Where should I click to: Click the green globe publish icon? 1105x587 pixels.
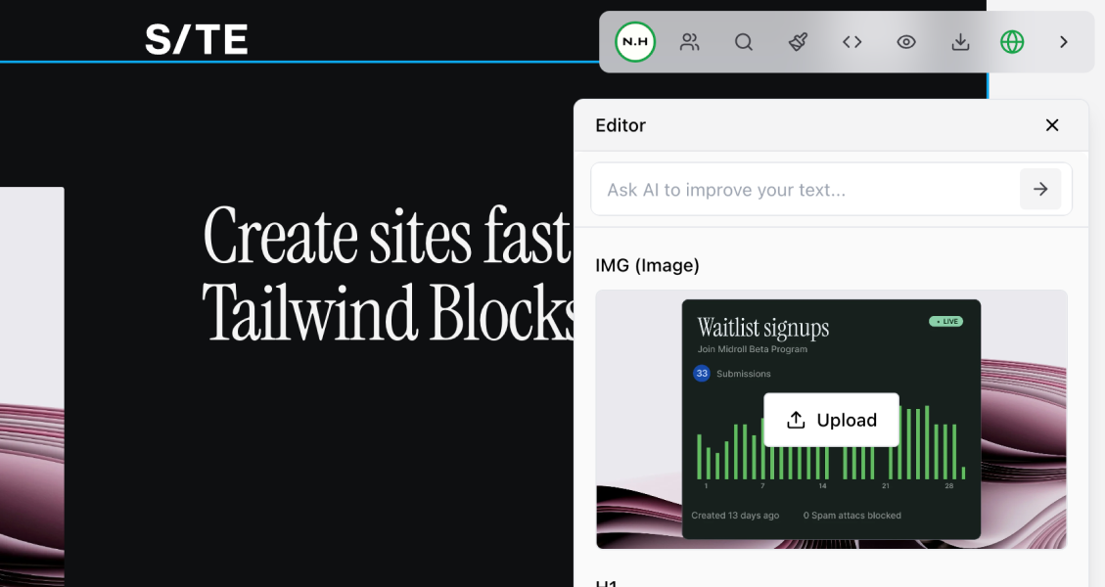(x=1012, y=42)
